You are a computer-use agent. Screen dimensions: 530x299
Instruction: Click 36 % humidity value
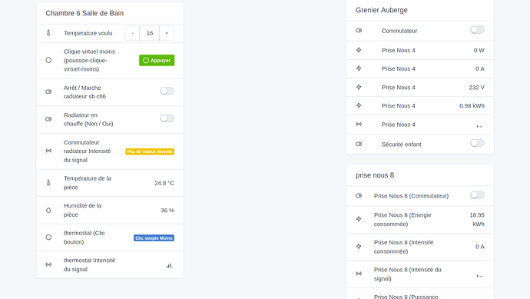[167, 211]
